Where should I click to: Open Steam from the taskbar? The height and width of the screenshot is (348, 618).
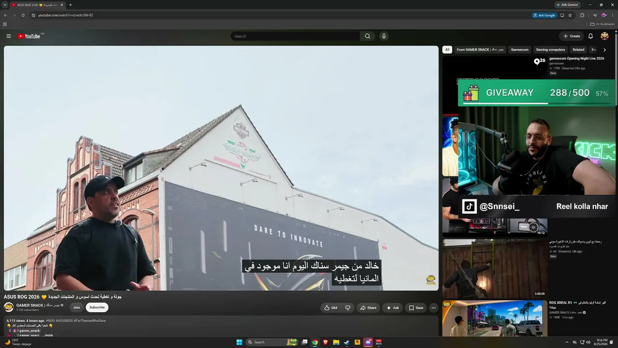(347, 342)
